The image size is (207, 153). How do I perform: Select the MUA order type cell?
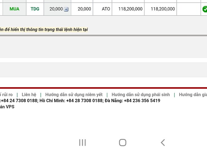pyautogui.click(x=14, y=9)
